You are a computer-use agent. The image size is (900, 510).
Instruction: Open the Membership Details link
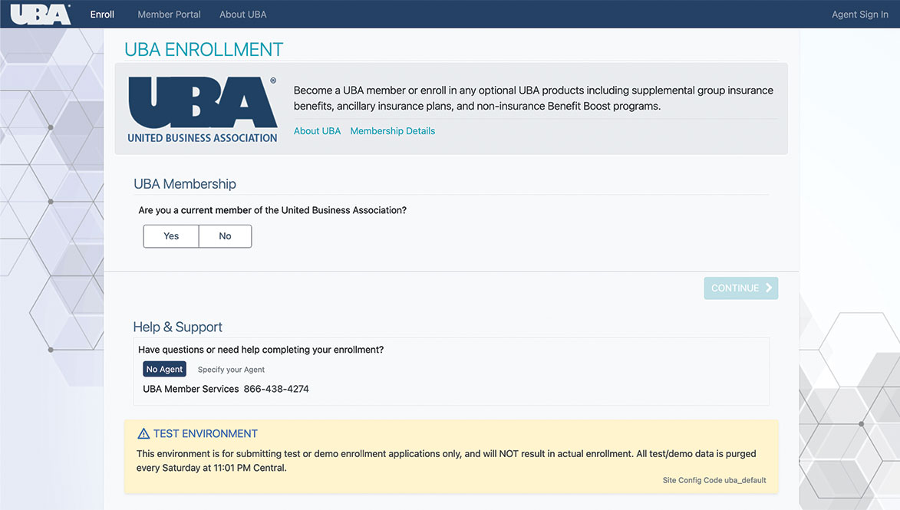392,130
